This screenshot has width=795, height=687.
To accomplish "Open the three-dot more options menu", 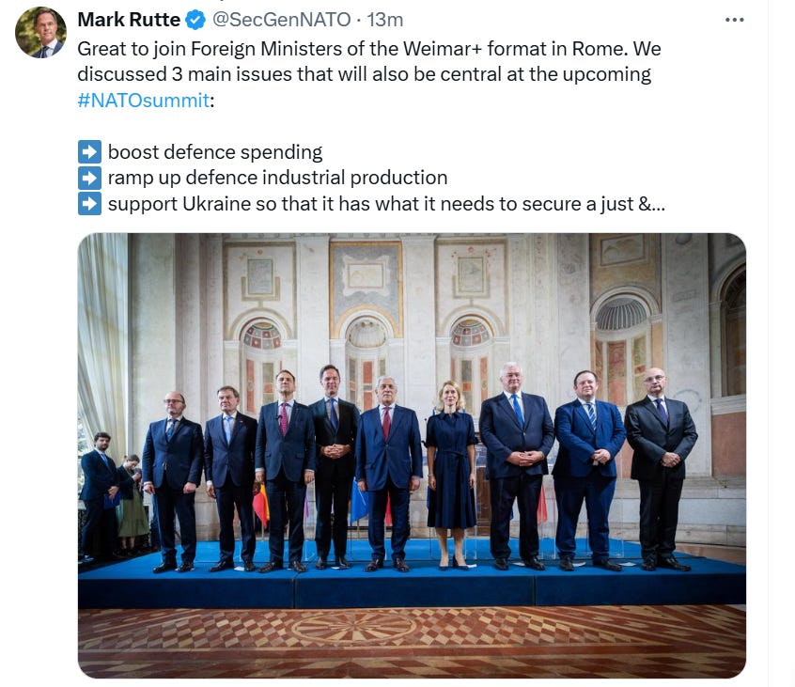I will [x=734, y=21].
